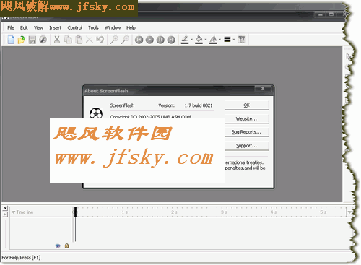Open the fill color dropdown arrow

(206, 40)
